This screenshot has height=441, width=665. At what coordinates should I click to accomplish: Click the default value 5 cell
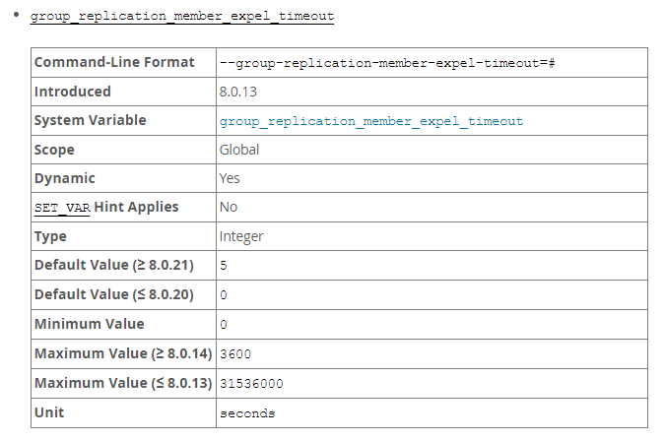click(x=224, y=266)
